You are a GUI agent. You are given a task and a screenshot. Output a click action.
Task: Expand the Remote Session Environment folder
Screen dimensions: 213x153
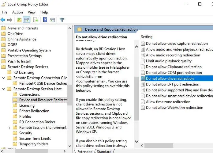click(x=9, y=128)
